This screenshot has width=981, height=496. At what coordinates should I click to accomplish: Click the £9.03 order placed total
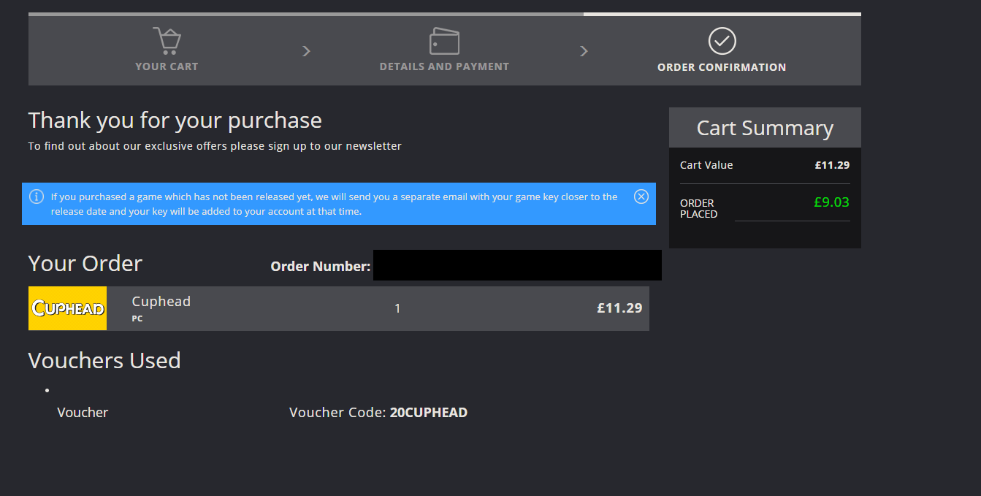tap(831, 202)
